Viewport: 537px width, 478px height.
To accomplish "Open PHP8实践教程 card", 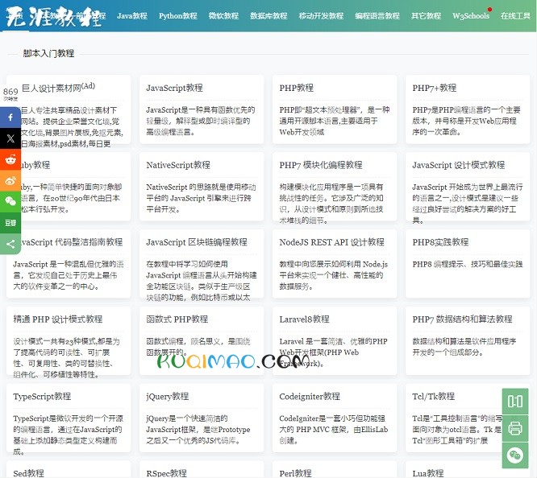I will (x=468, y=264).
